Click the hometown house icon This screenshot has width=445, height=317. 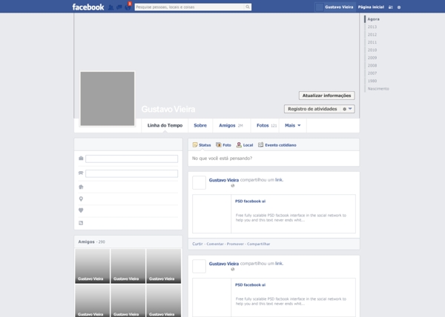[81, 187]
